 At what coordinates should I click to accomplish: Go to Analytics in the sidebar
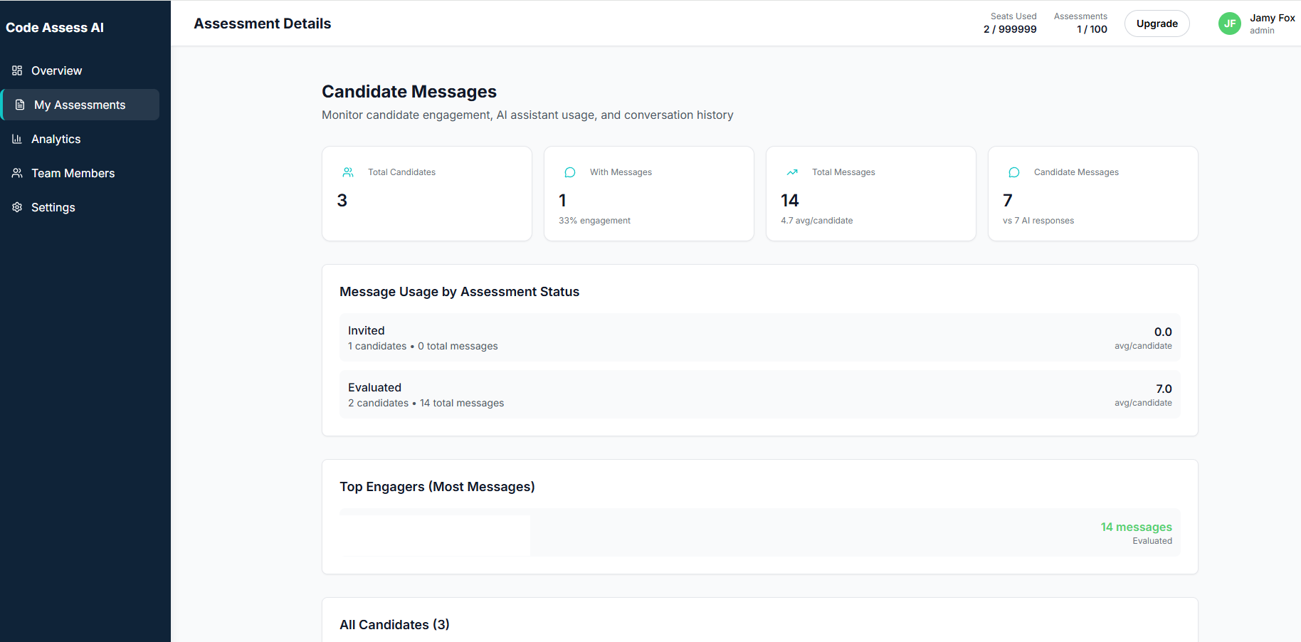56,139
